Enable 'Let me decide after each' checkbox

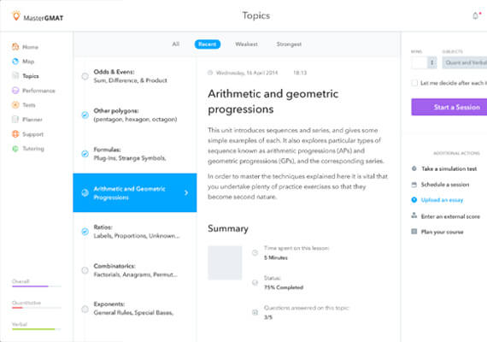(414, 83)
